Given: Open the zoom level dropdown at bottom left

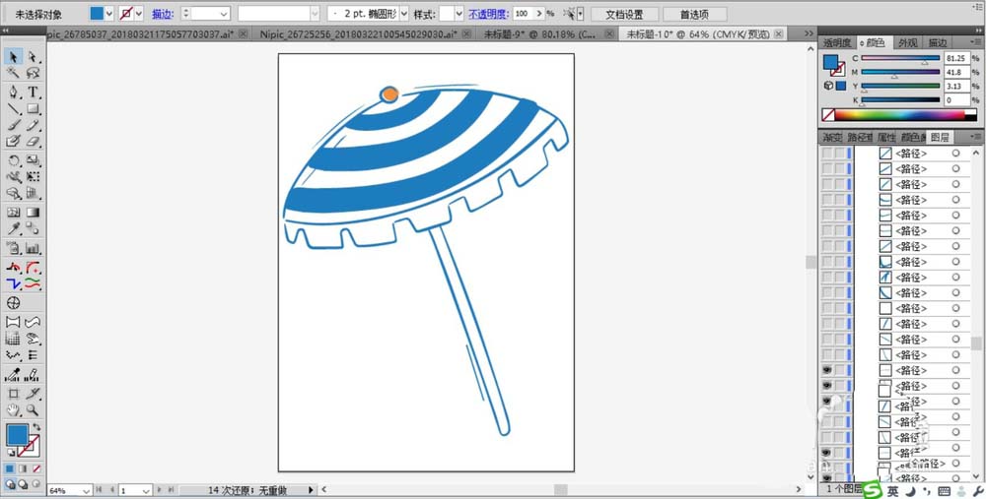Looking at the screenshot, I should coord(86,490).
